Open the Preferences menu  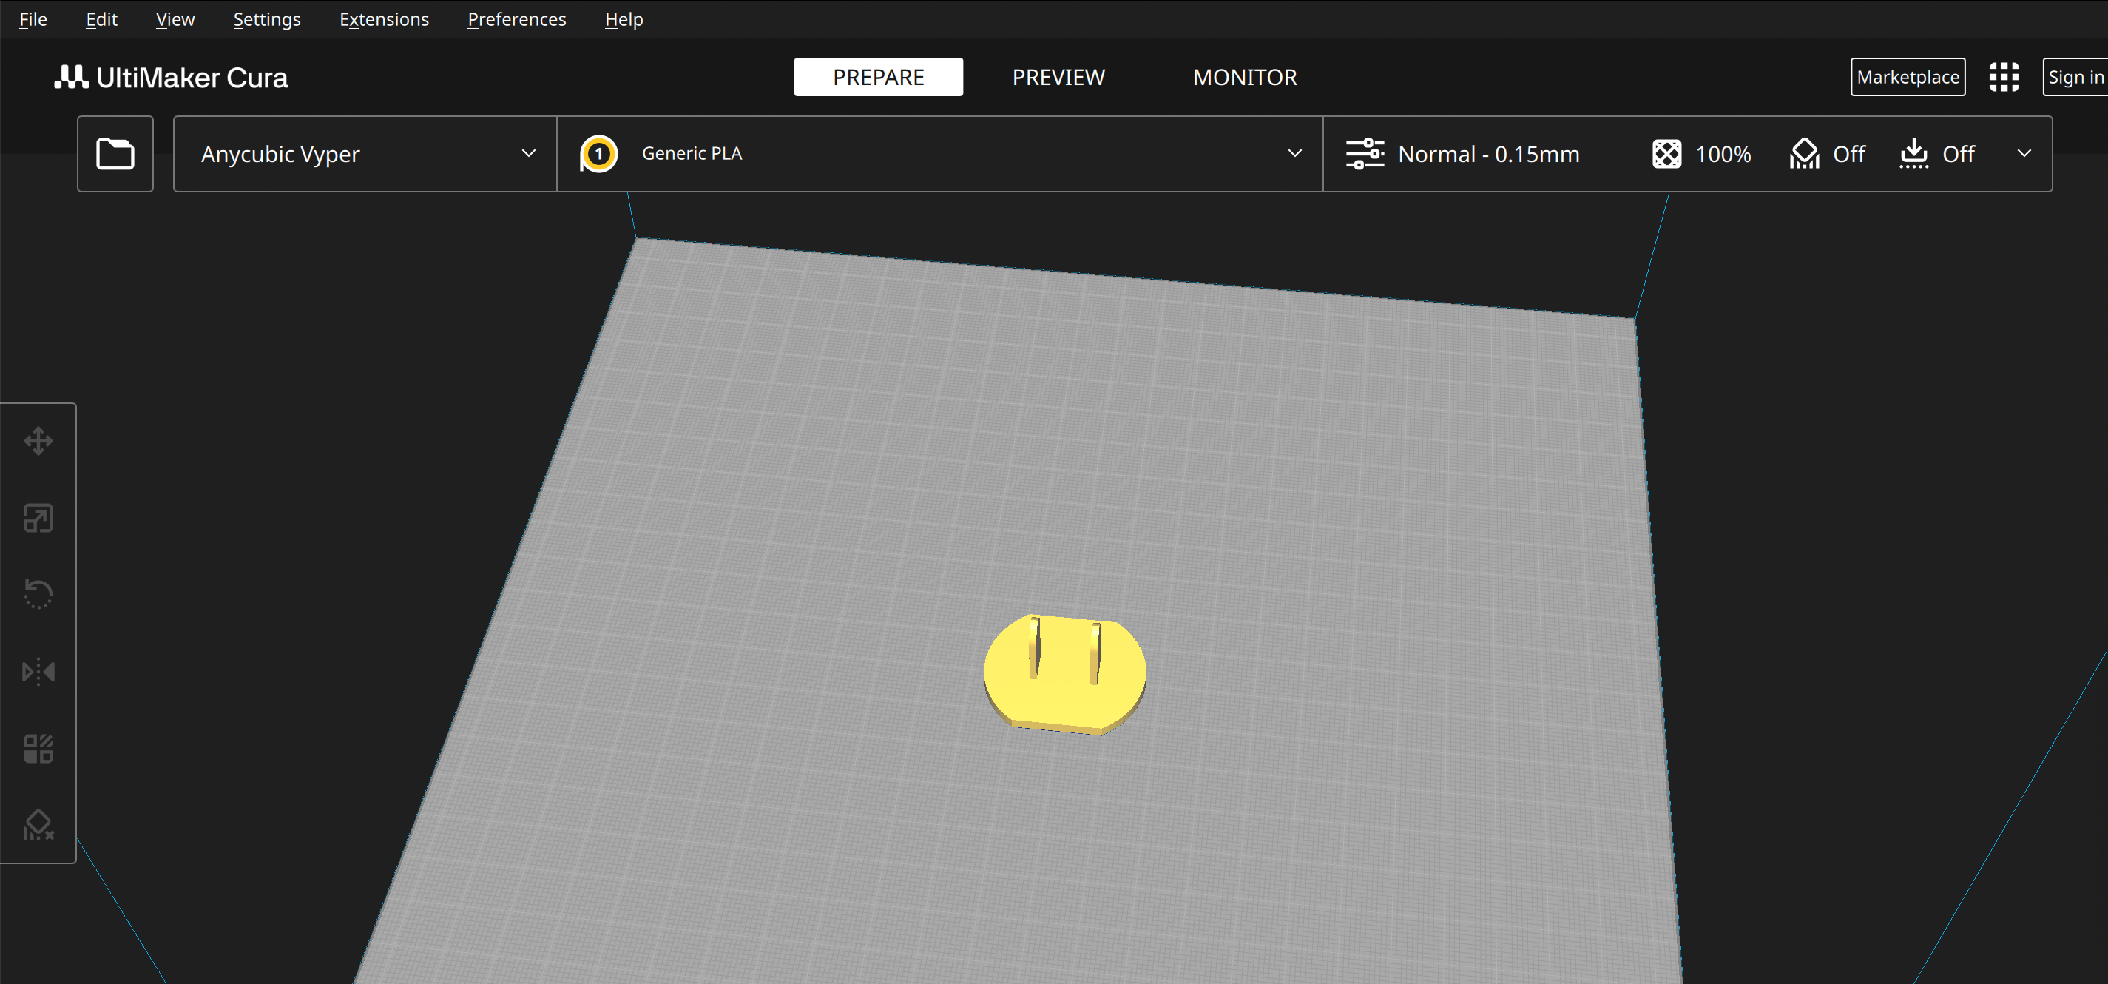click(x=516, y=18)
